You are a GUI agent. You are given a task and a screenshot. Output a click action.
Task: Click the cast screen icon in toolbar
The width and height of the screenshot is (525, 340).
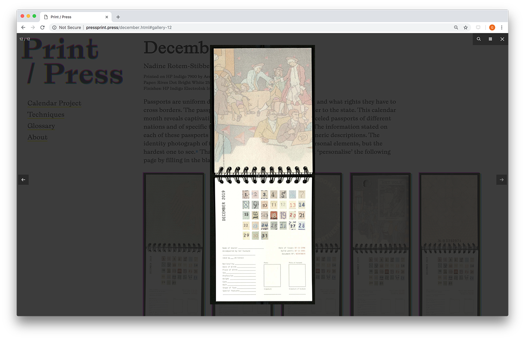[478, 27]
